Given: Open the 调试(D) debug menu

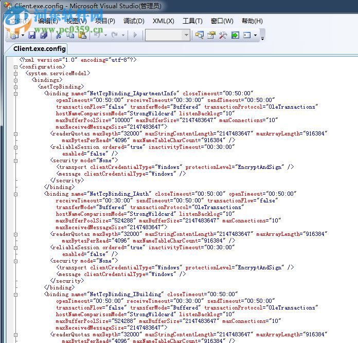Looking at the screenshot, I should [x=134, y=21].
